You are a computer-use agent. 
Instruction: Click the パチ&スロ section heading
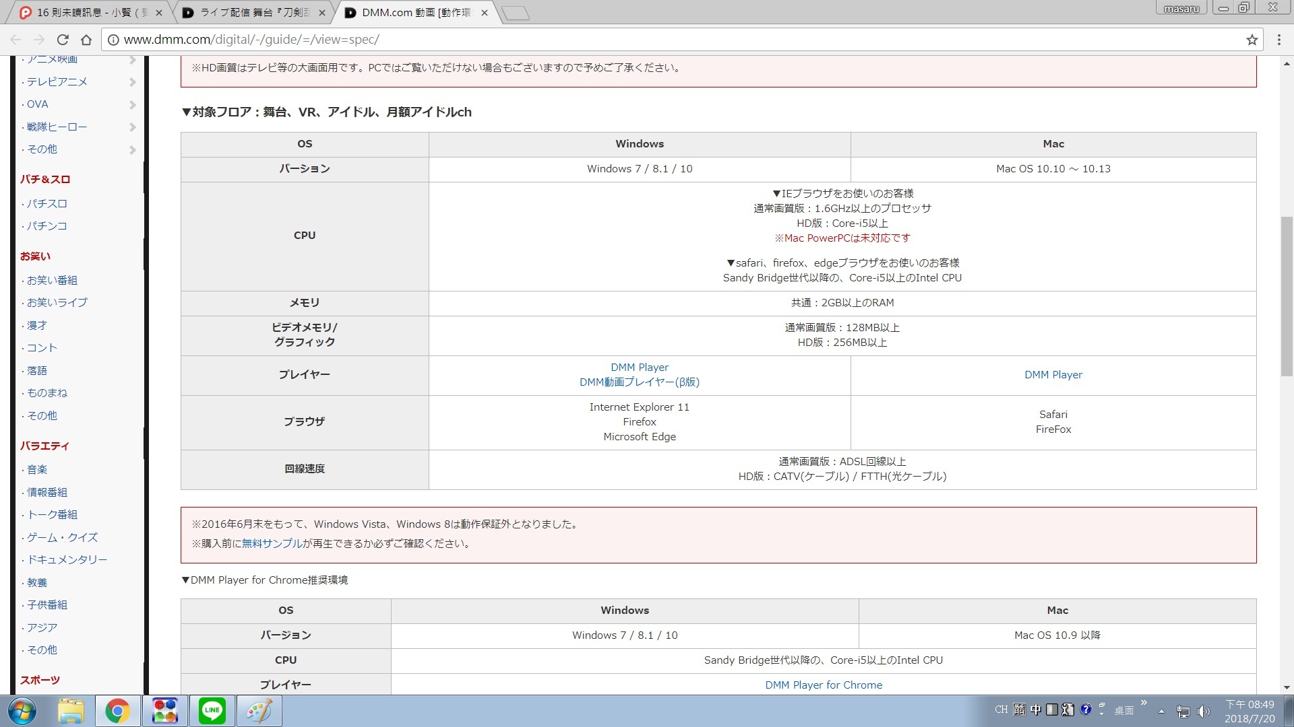(x=45, y=179)
